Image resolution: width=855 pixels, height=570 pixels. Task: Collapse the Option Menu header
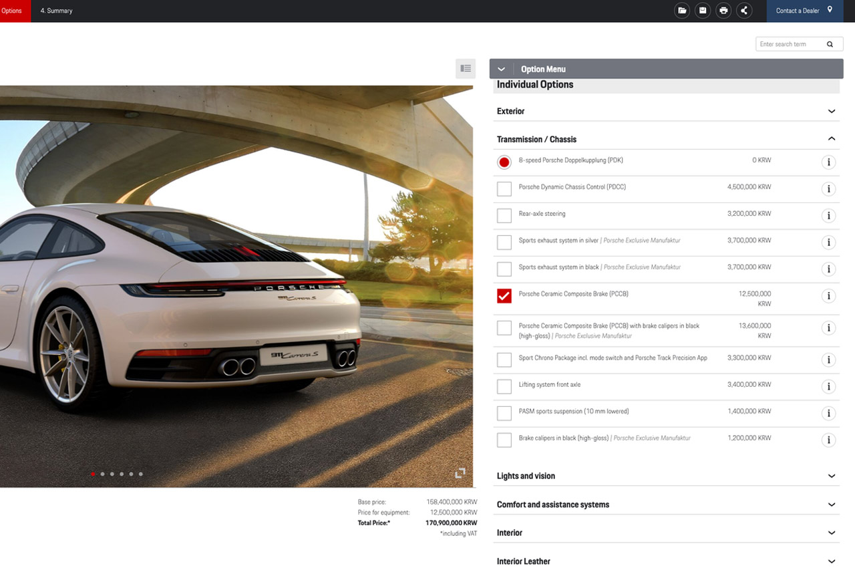pyautogui.click(x=666, y=69)
